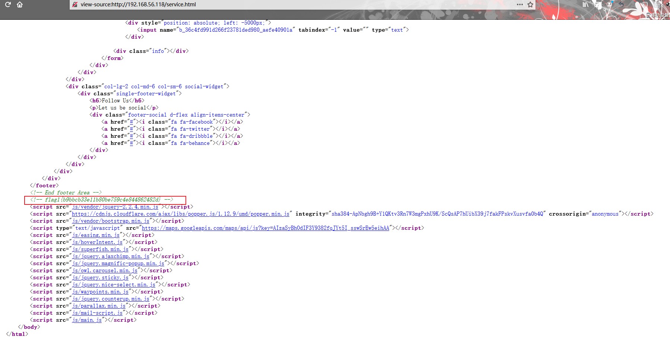Click the input name b_36c4fd991d266f23781ded980 value
The height and width of the screenshot is (340, 670).
tap(236, 30)
